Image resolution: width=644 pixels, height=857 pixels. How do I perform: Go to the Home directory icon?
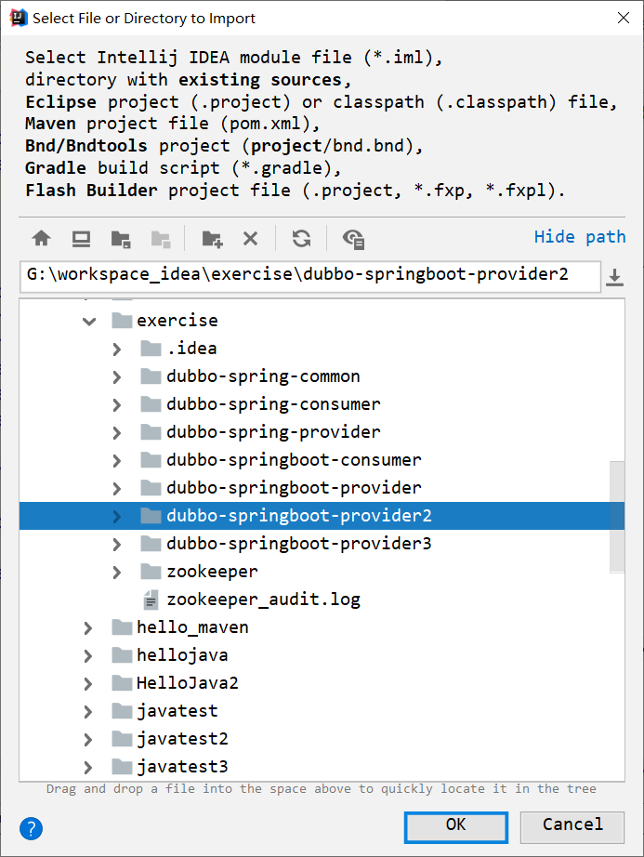[x=41, y=239]
